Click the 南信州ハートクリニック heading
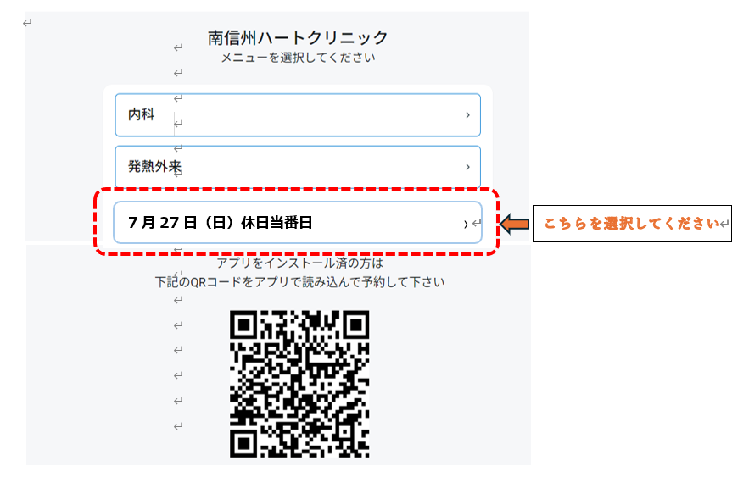The height and width of the screenshot is (477, 732). tap(298, 37)
